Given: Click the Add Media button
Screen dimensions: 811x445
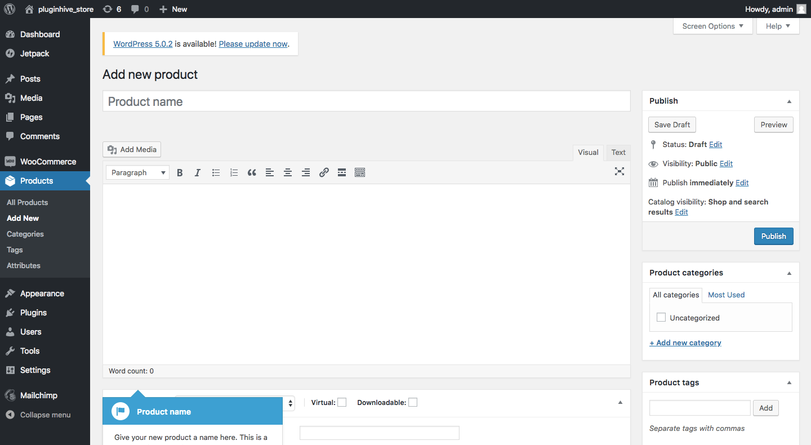Looking at the screenshot, I should pos(132,149).
